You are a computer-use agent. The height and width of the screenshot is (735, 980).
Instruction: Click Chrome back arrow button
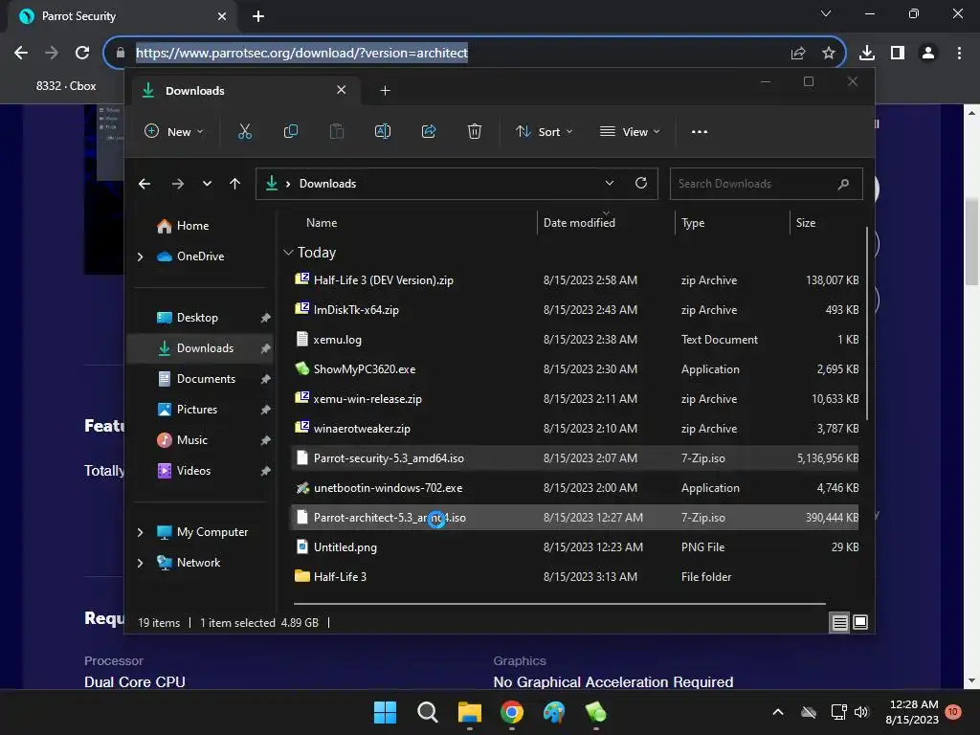pyautogui.click(x=21, y=54)
